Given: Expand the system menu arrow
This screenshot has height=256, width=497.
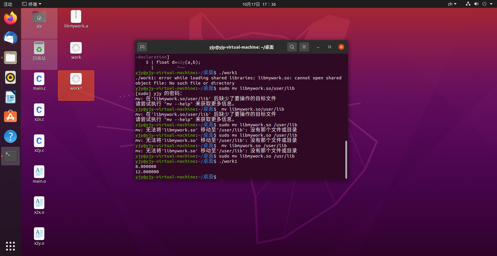Looking at the screenshot, I should [x=491, y=4].
